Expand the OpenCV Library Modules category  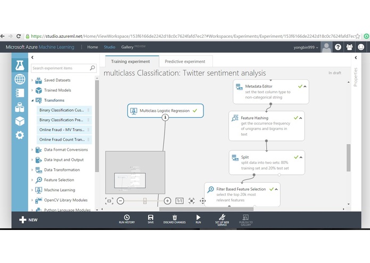32,200
